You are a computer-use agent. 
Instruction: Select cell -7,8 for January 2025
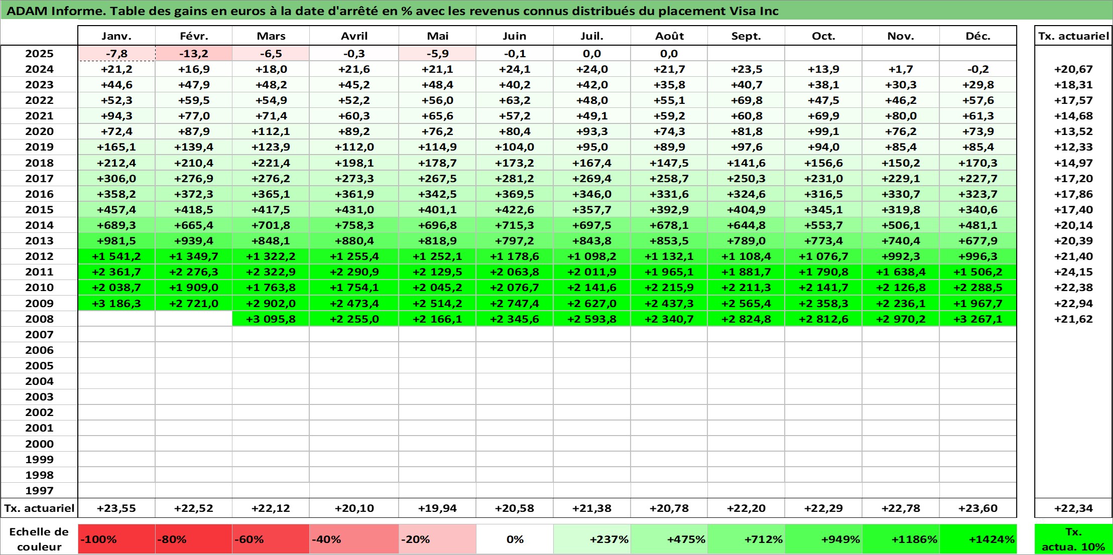click(x=116, y=54)
